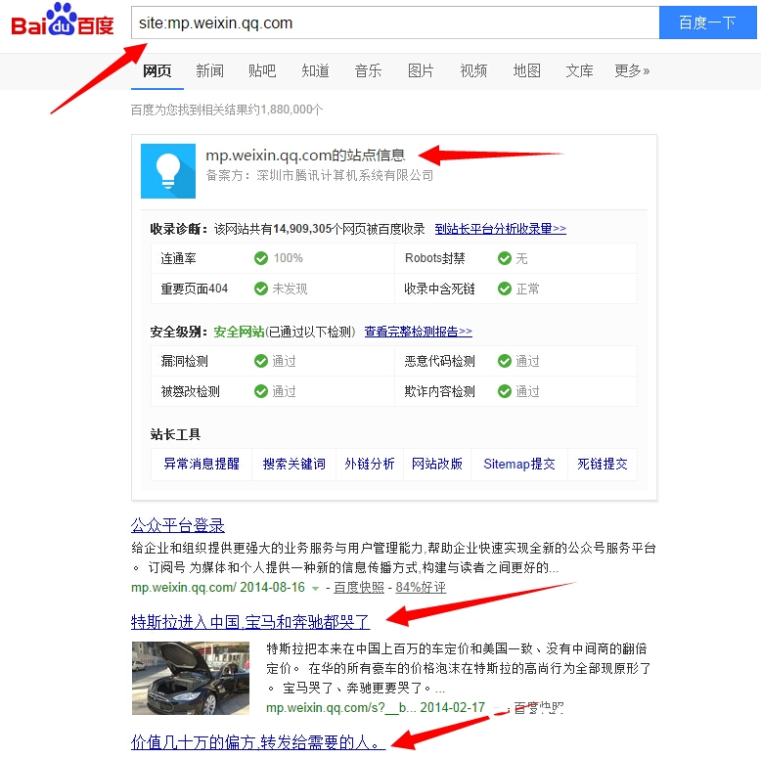Screen dimensions: 761x757
Task: Click green check beside 欺诈内容检测 通过
Action: pos(505,391)
